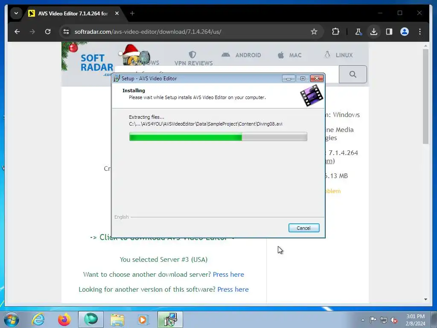This screenshot has height=328, width=437.
Task: Click the site search magnifier button
Action: pos(353,74)
